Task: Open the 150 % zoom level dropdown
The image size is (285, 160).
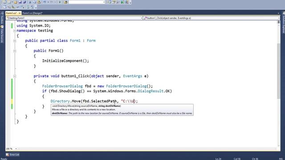Action: (x=16, y=149)
